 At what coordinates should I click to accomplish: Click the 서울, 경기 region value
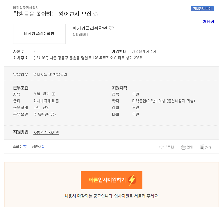coord(41,94)
